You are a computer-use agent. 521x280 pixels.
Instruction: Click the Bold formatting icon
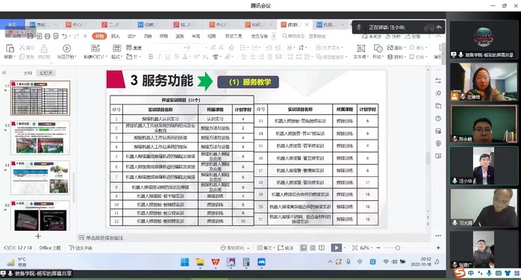point(151,57)
